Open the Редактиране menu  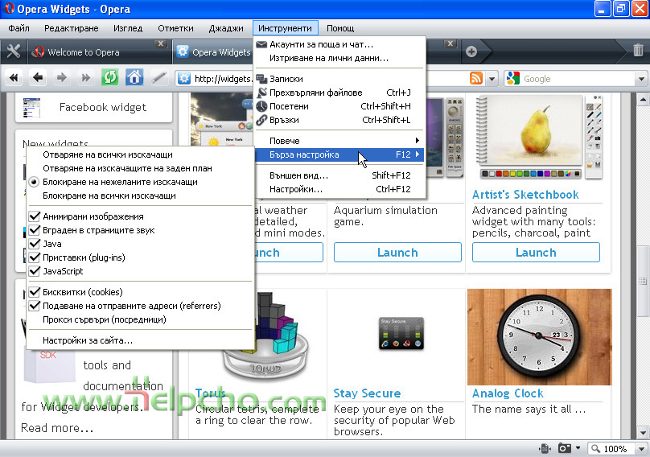tap(72, 28)
